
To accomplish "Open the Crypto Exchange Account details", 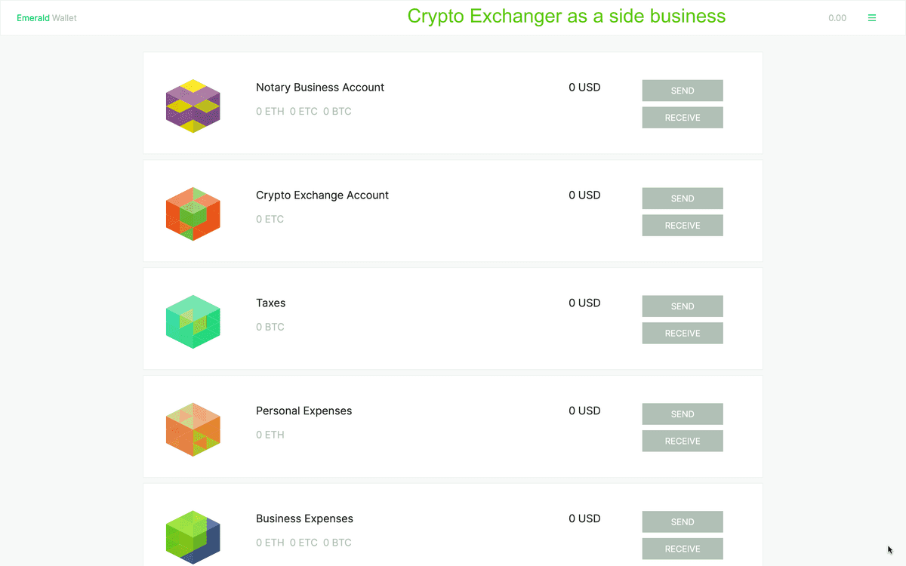I will [322, 195].
